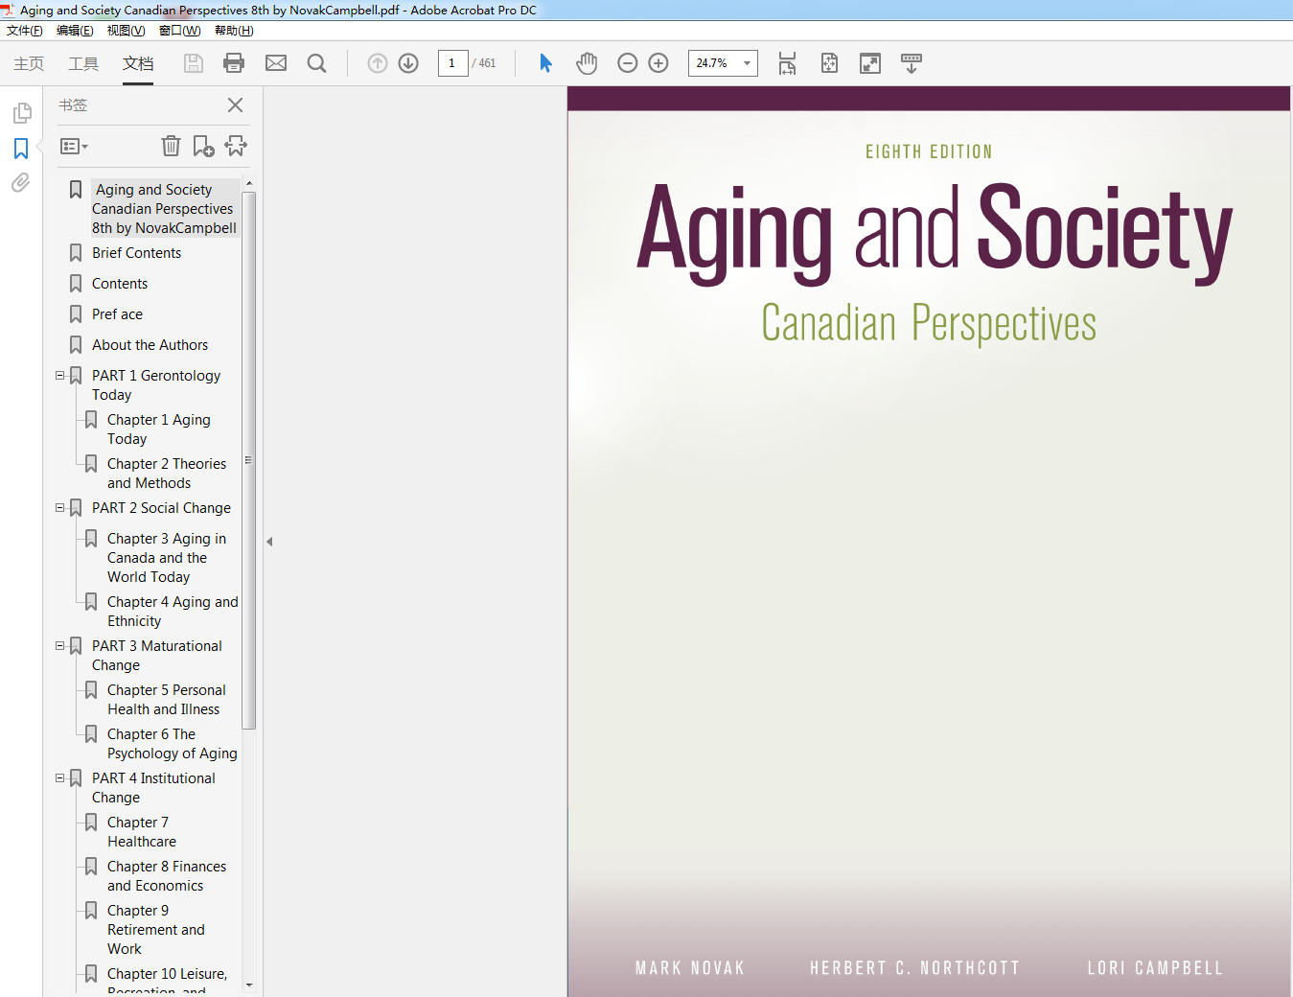The height and width of the screenshot is (997, 1293).
Task: Click the page number input field
Action: pos(452,63)
